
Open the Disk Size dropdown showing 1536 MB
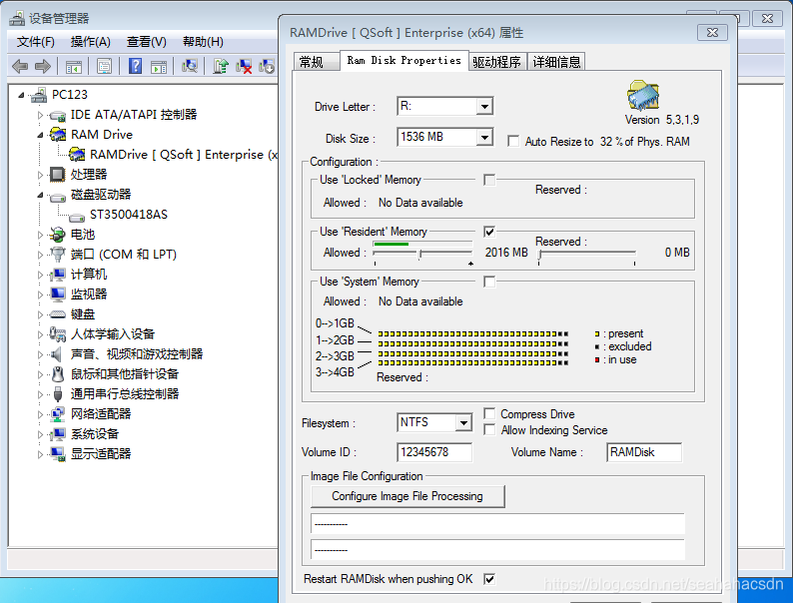[x=484, y=137]
